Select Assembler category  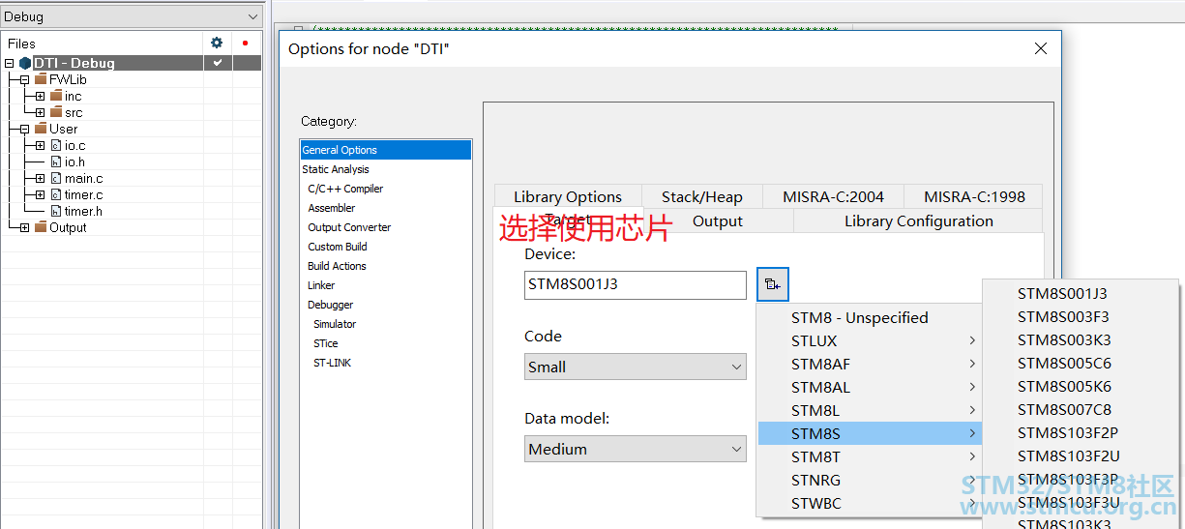pyautogui.click(x=332, y=208)
